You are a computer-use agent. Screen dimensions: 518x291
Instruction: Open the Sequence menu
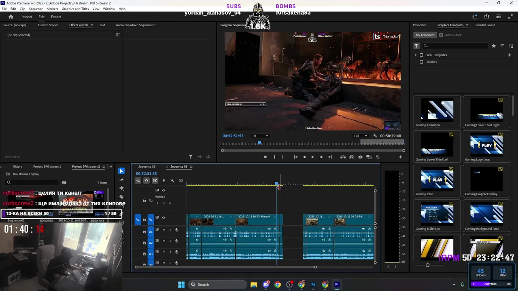pyautogui.click(x=36, y=9)
